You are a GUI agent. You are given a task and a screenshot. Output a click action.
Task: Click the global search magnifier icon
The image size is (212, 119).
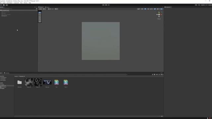coord(199,5)
